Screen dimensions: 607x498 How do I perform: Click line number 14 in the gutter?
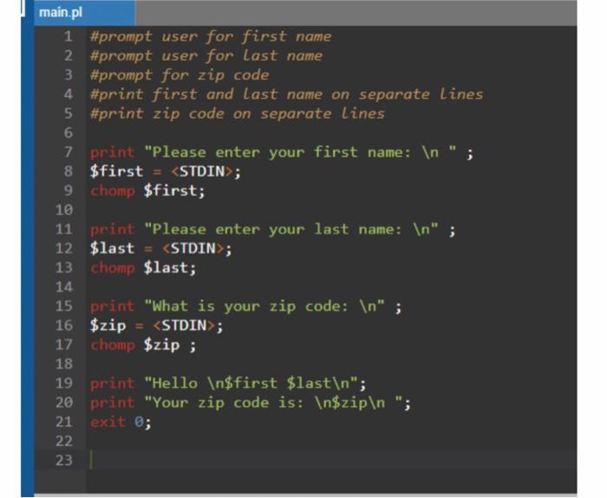pyautogui.click(x=64, y=287)
